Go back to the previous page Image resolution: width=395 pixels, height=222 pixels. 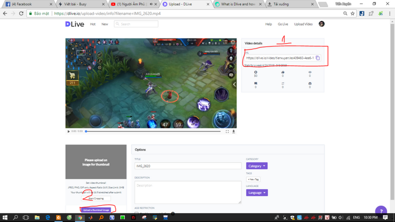click(5, 13)
